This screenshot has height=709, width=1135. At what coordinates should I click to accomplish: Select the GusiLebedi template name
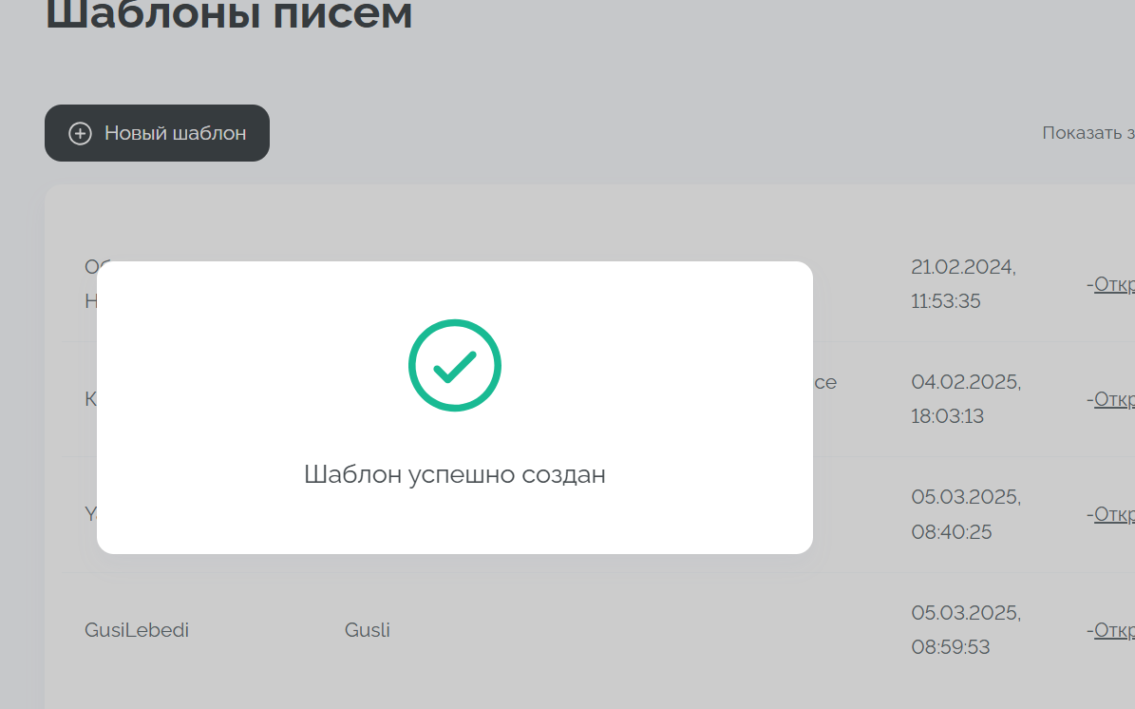pos(137,629)
